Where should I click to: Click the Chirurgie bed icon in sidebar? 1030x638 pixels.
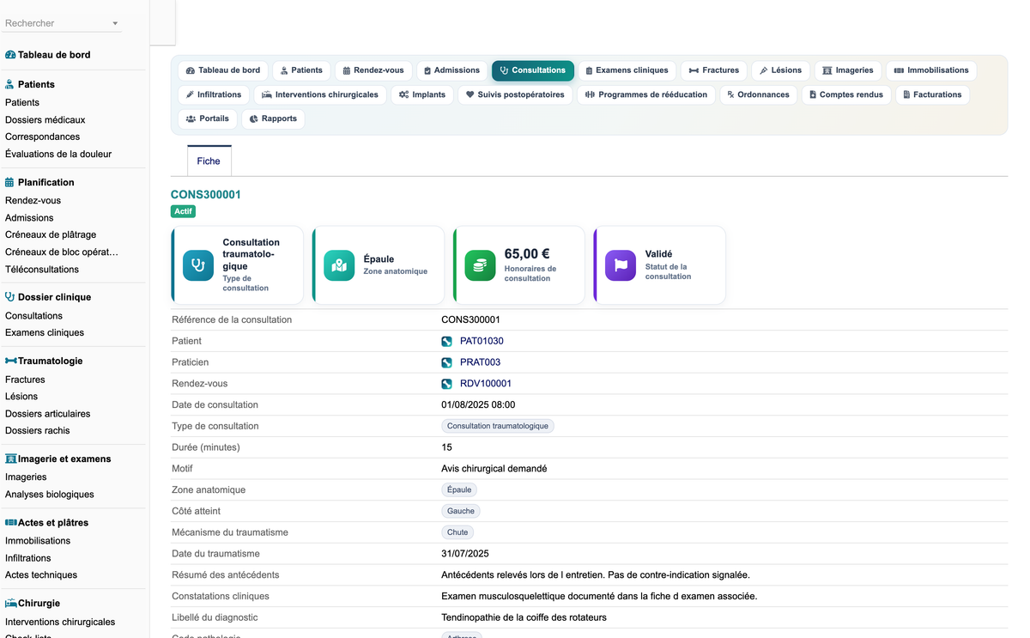[11, 603]
